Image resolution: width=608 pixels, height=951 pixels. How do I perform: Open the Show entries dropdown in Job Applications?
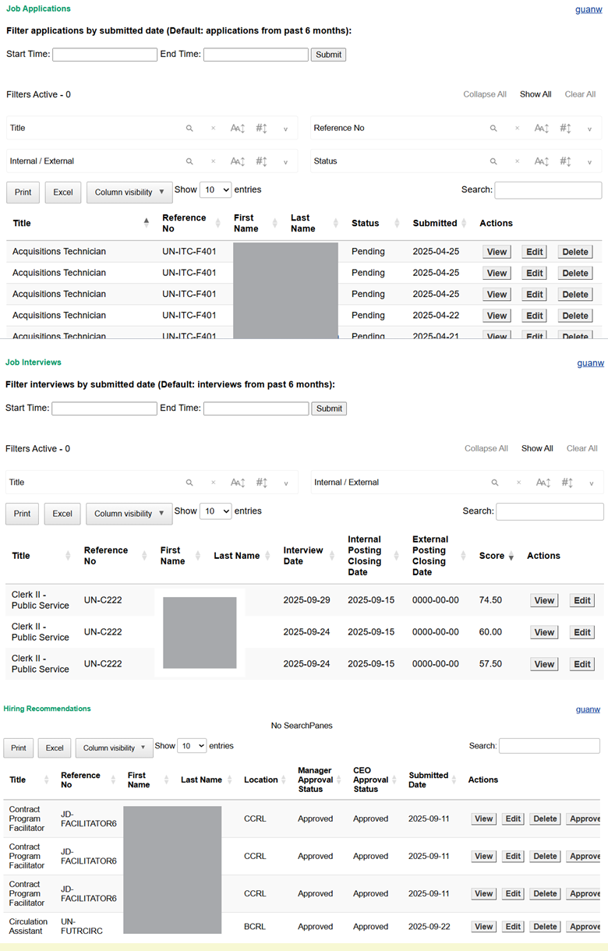click(216, 190)
